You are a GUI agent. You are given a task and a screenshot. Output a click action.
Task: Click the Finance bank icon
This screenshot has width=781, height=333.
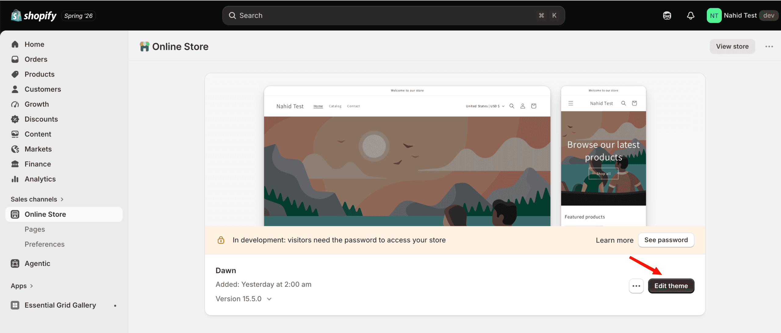pyautogui.click(x=15, y=164)
